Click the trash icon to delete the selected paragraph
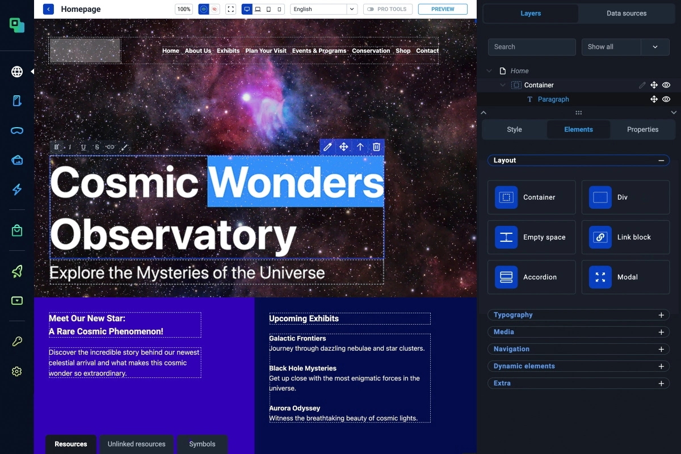 point(376,147)
